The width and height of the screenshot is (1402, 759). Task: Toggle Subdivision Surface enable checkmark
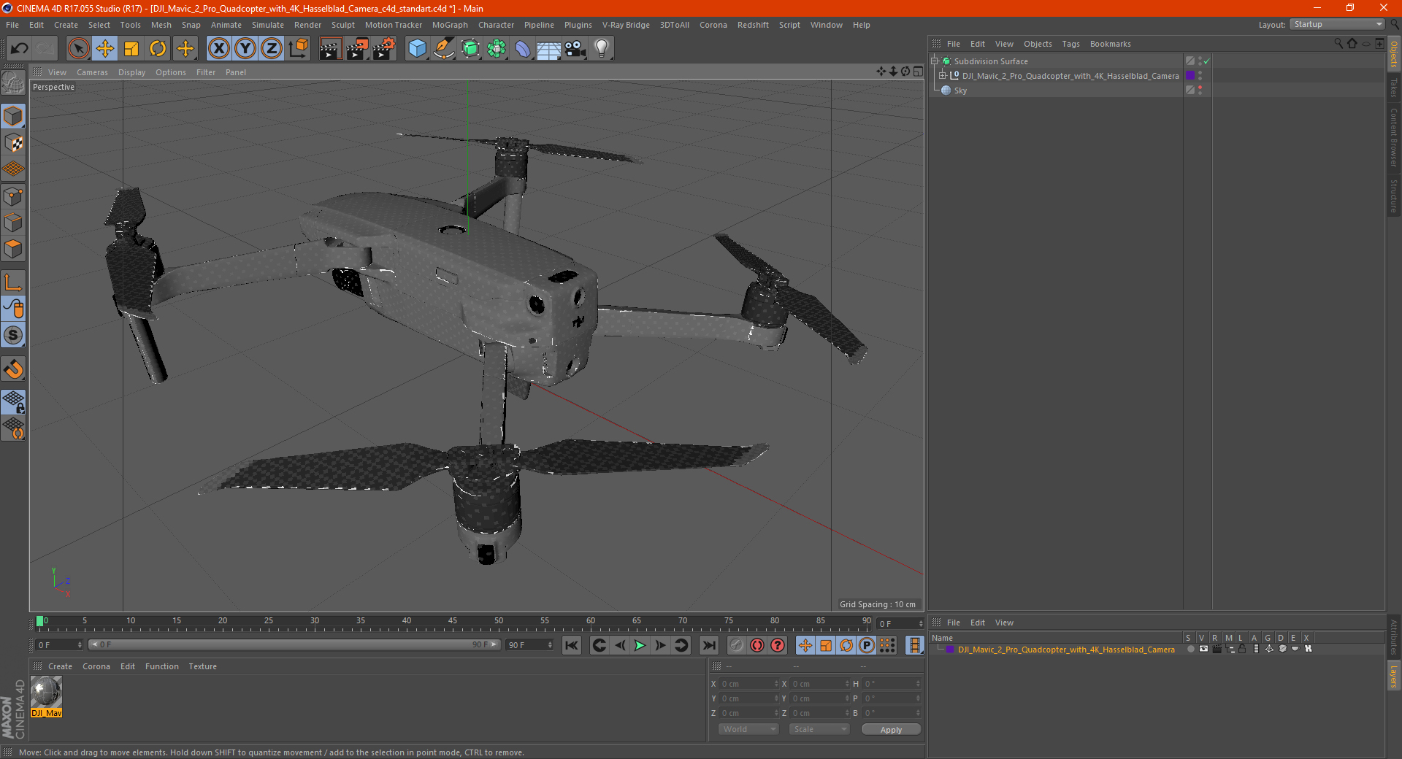[1207, 61]
